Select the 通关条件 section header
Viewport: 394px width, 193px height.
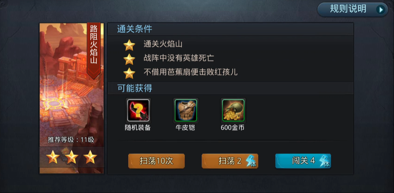pos(135,29)
